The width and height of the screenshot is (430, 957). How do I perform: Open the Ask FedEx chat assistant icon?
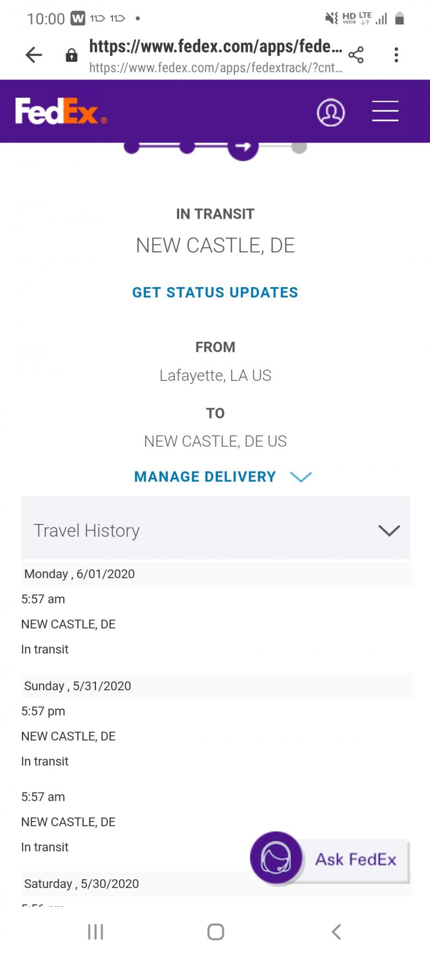[276, 858]
